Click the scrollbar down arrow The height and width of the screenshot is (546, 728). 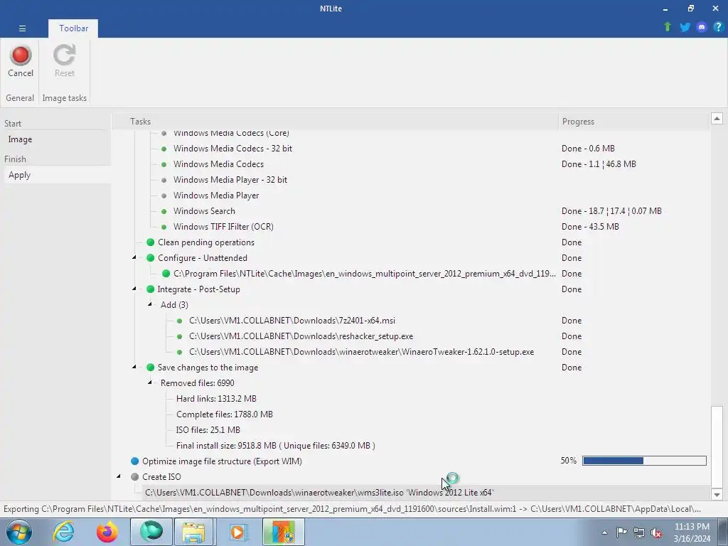coord(717,495)
